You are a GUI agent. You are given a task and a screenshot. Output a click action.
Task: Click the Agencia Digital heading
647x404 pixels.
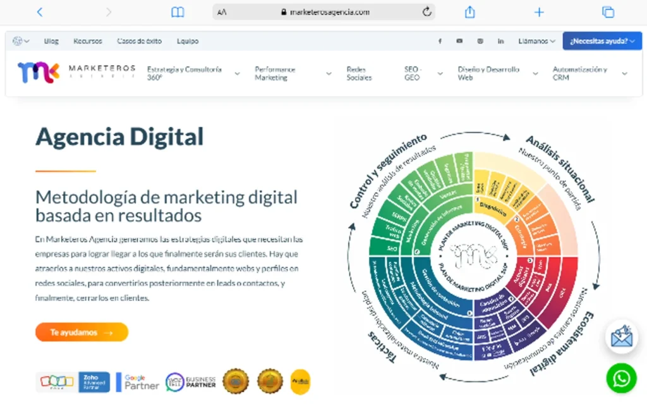coord(119,137)
